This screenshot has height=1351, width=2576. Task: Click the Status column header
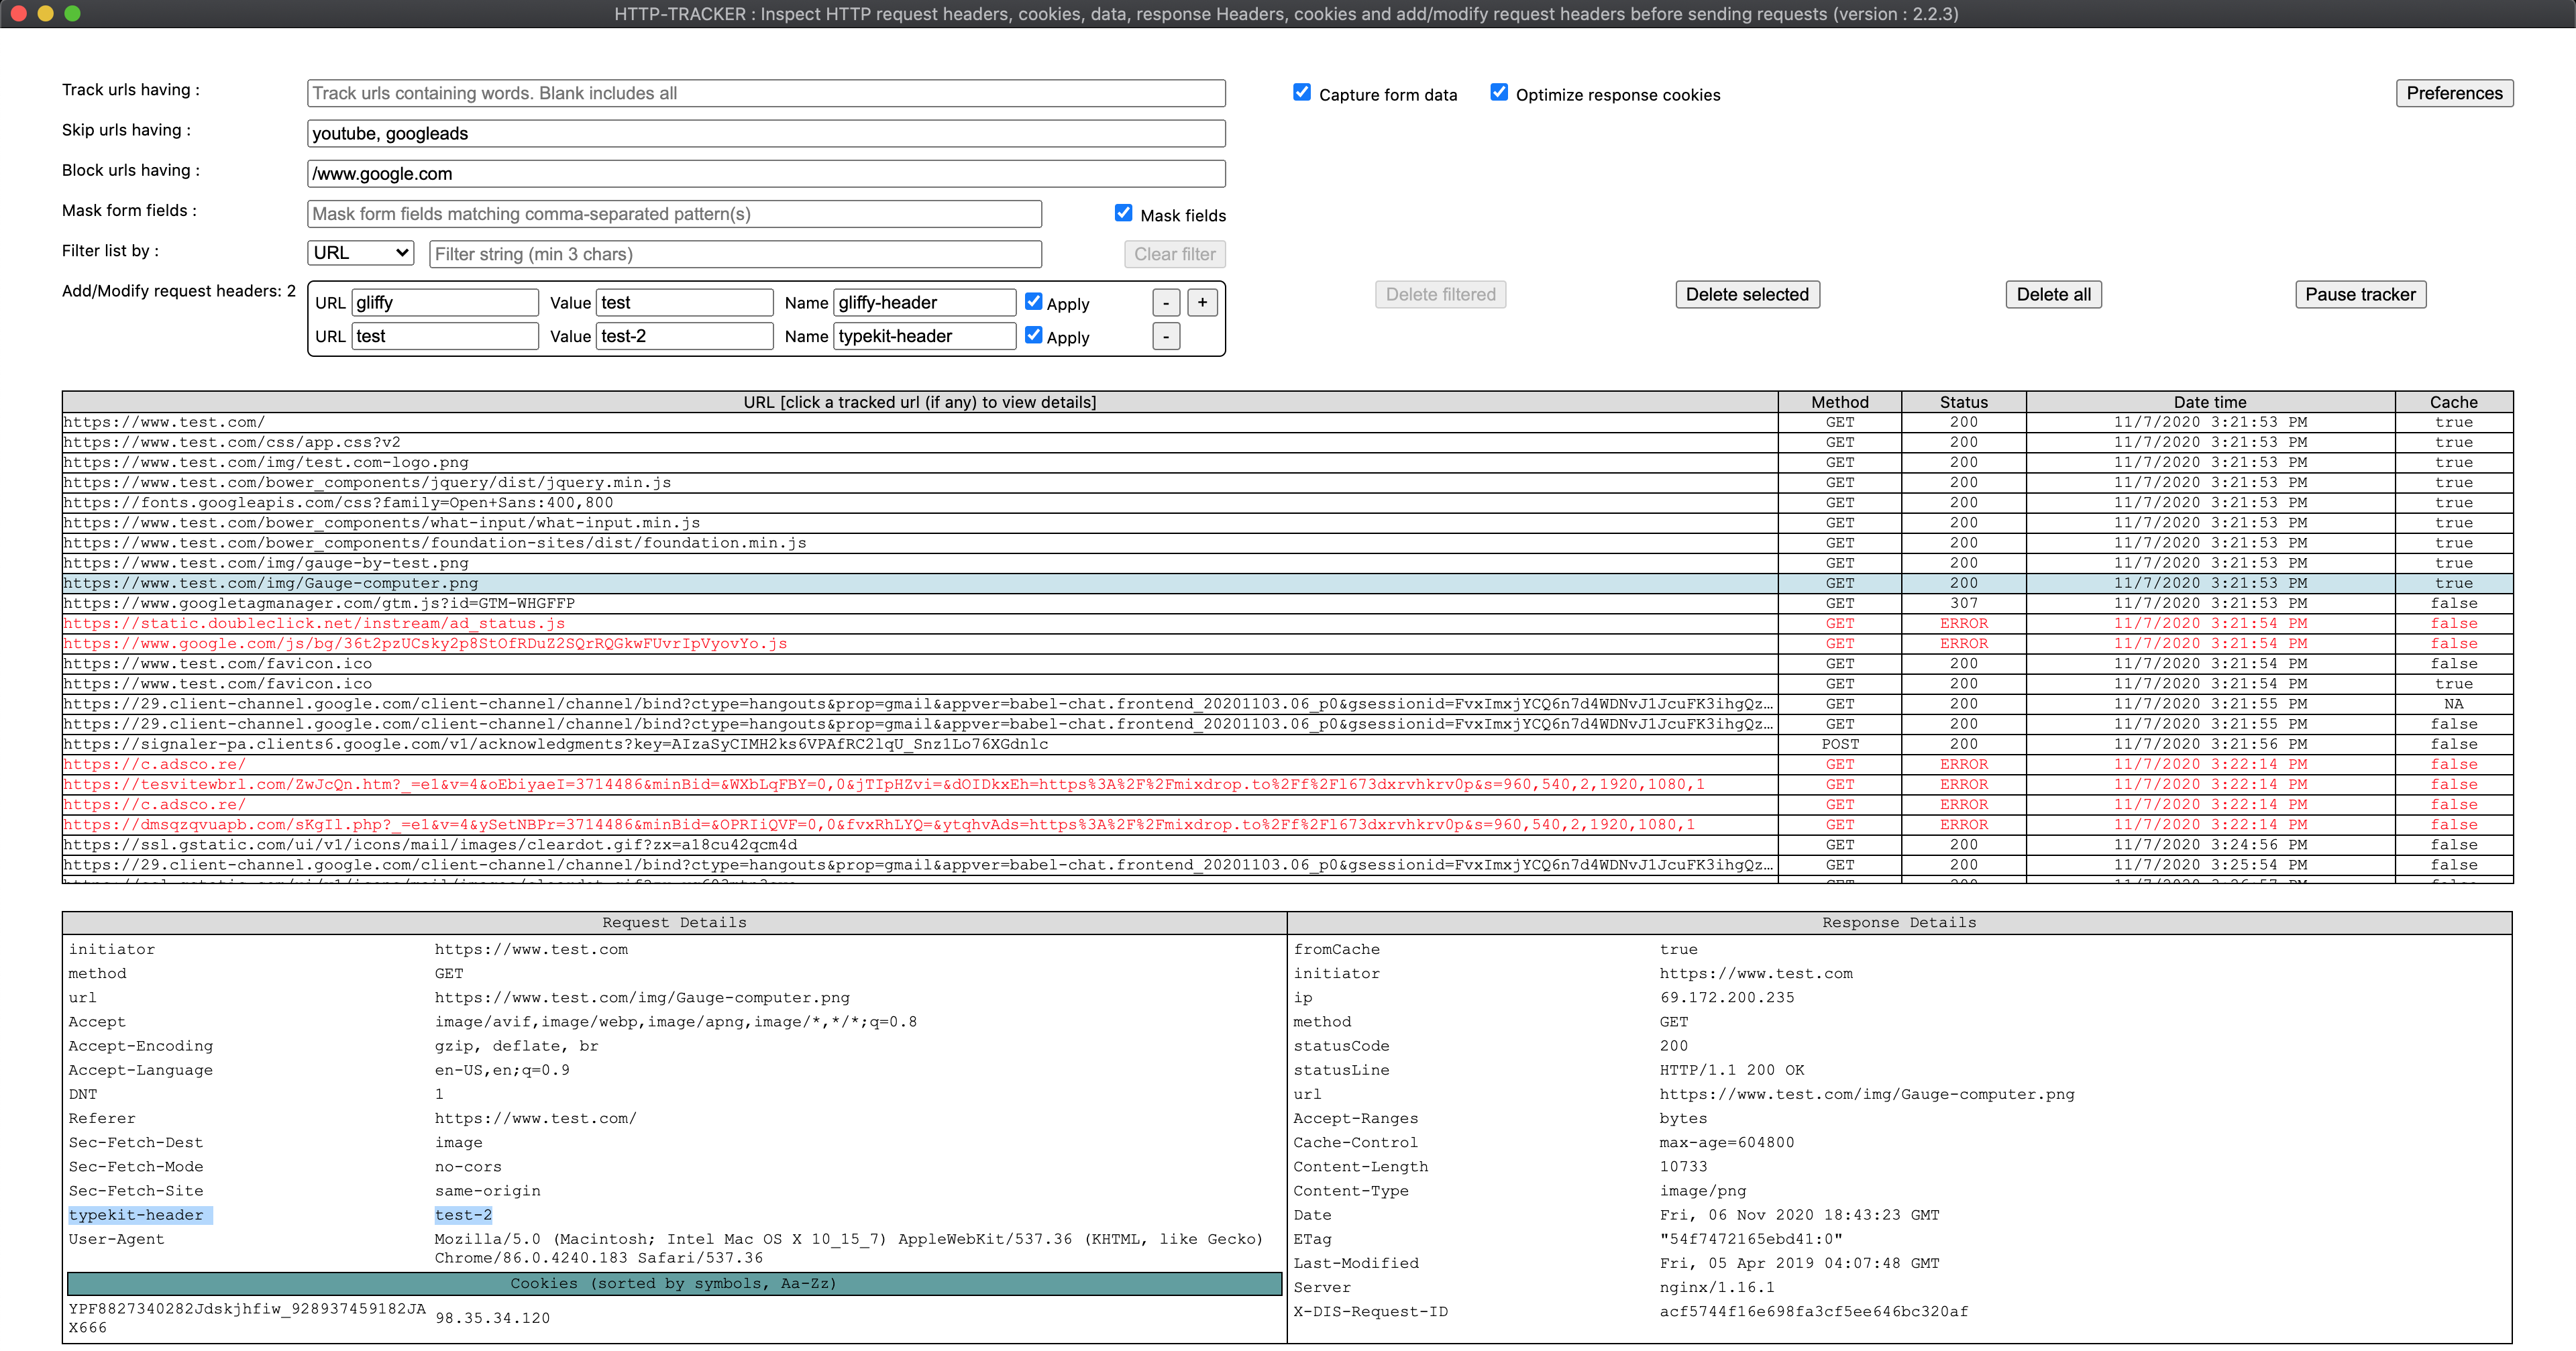[1963, 402]
